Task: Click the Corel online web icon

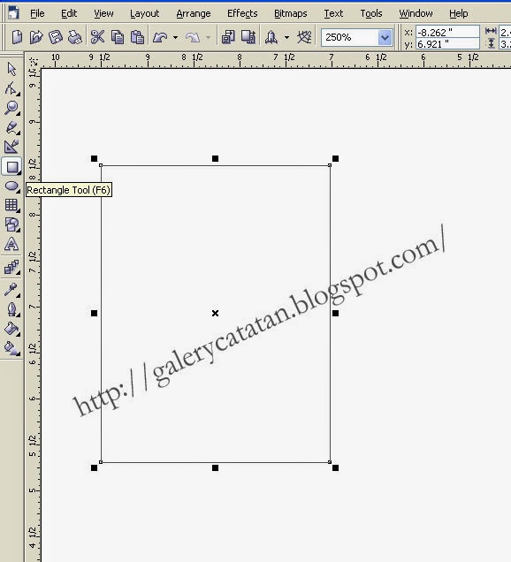Action: 304,37
